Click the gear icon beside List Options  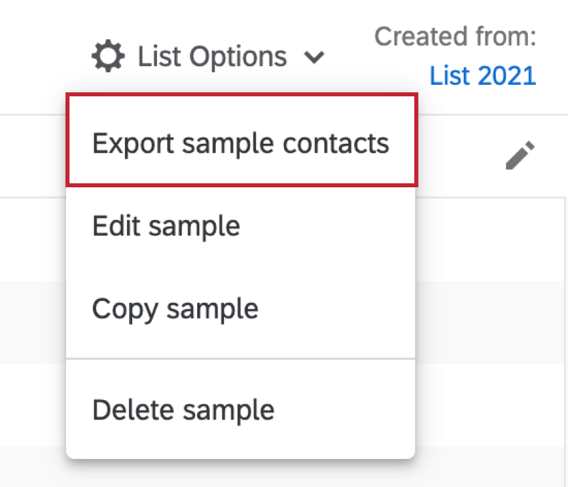tap(108, 56)
